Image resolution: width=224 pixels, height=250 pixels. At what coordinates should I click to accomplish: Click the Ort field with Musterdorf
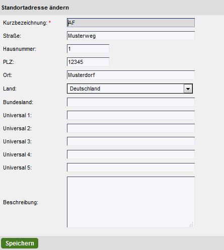coord(131,75)
